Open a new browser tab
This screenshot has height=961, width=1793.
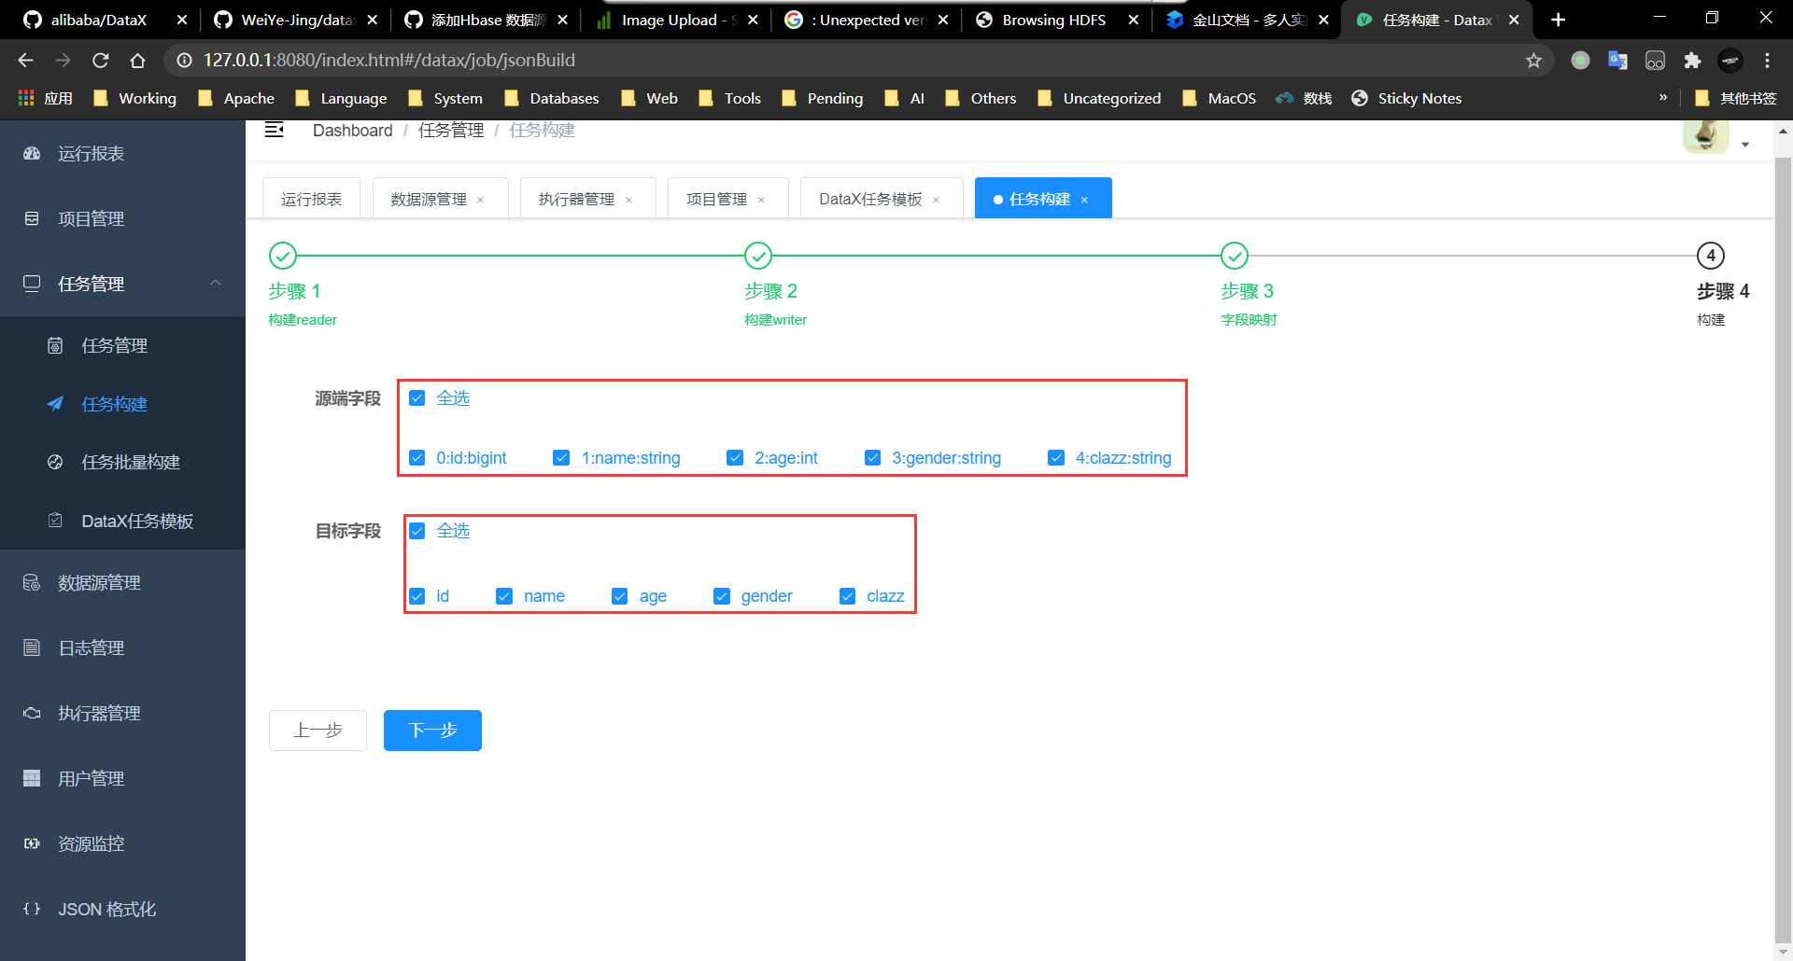[1558, 20]
